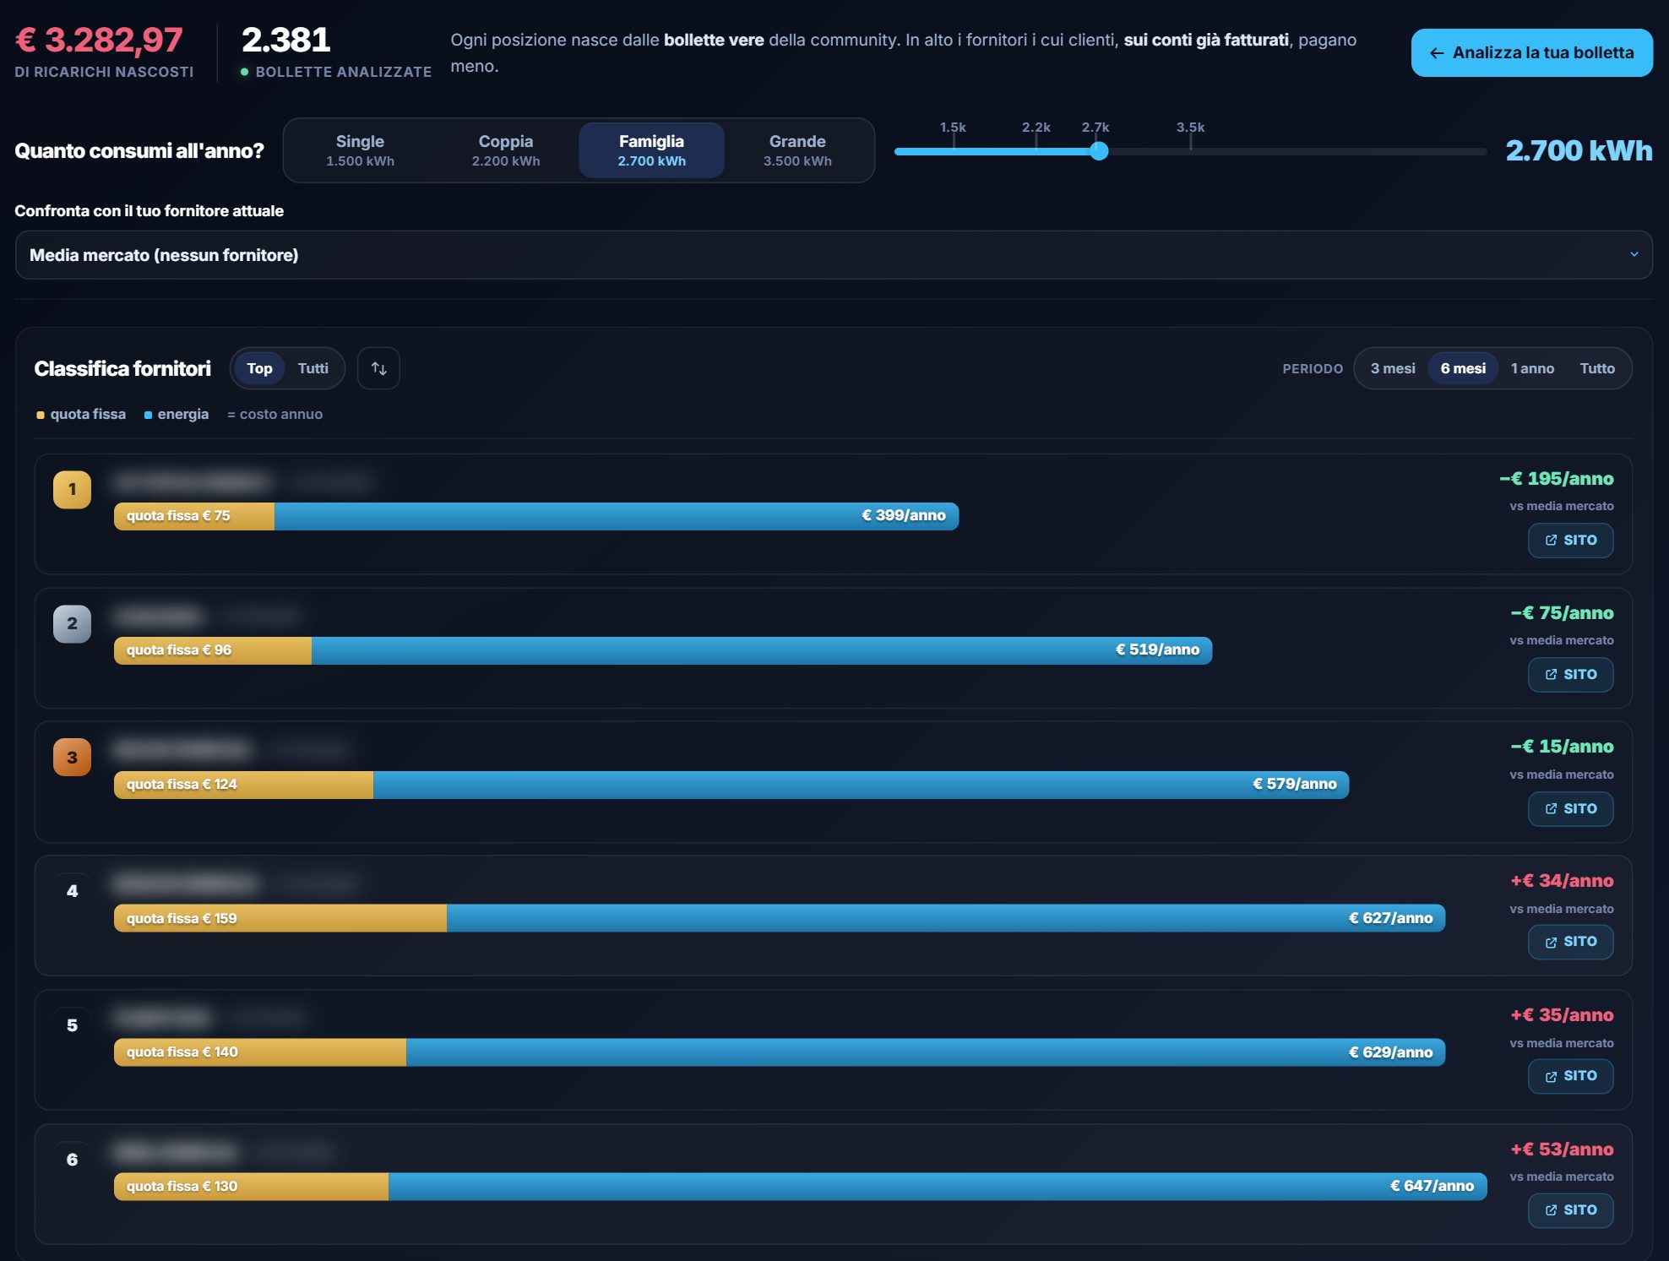
Task: Click the € 399/anno total label
Action: click(x=903, y=515)
